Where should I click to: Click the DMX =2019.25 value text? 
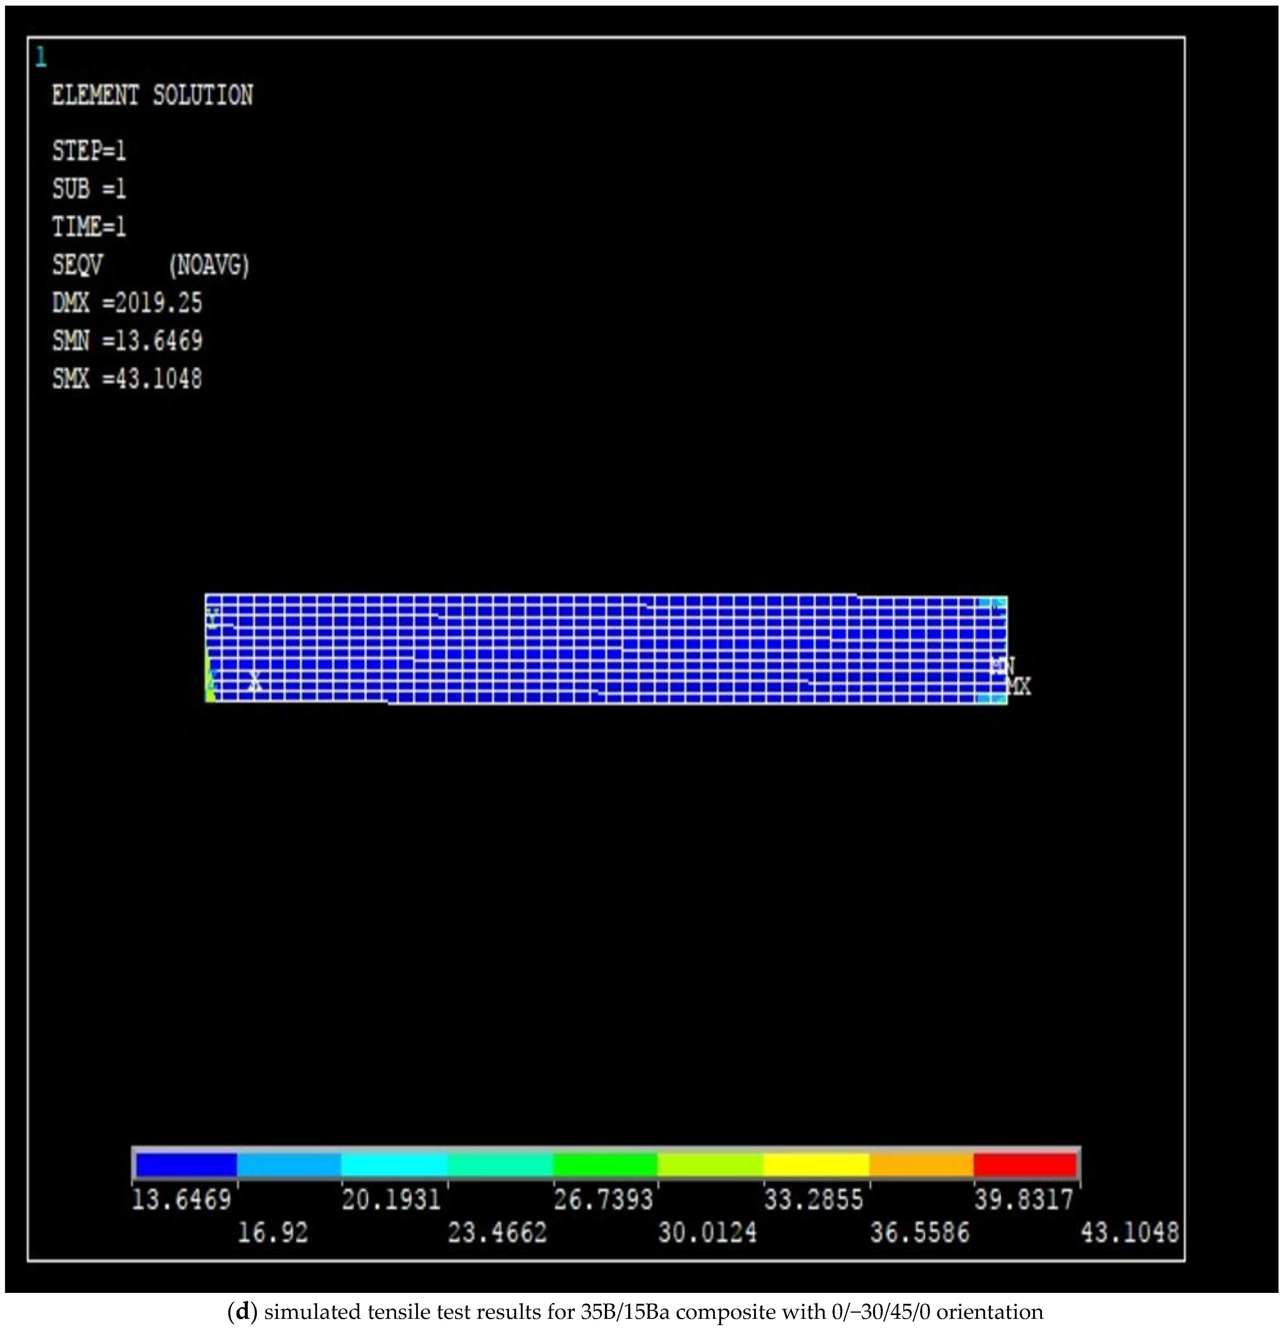[x=127, y=303]
